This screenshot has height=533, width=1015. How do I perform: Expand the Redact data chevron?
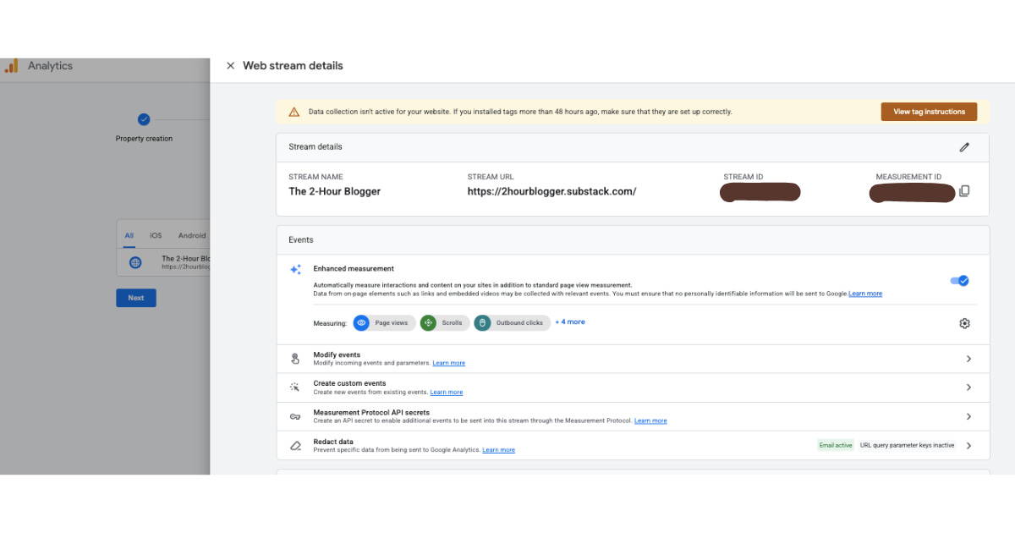968,445
